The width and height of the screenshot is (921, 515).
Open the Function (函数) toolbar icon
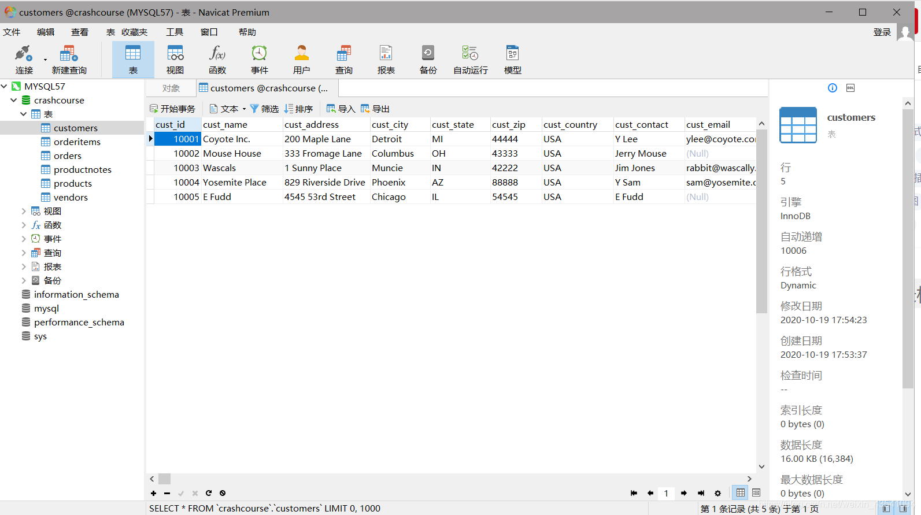tap(217, 60)
